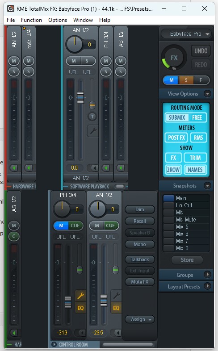The height and width of the screenshot is (351, 218).
Task: Enable Cue on PH 3/4 output
Action: [75, 226]
